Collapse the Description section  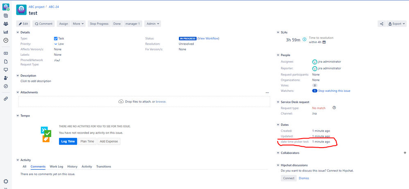18,76
